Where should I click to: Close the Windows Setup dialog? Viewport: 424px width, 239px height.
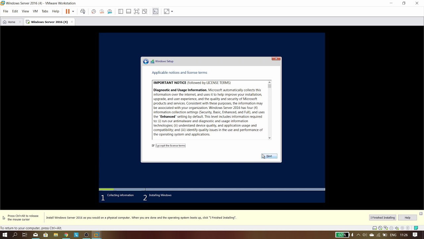[276, 59]
